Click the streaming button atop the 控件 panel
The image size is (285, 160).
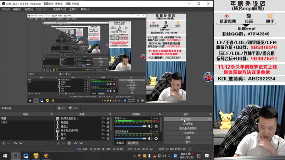[x=186, y=119]
